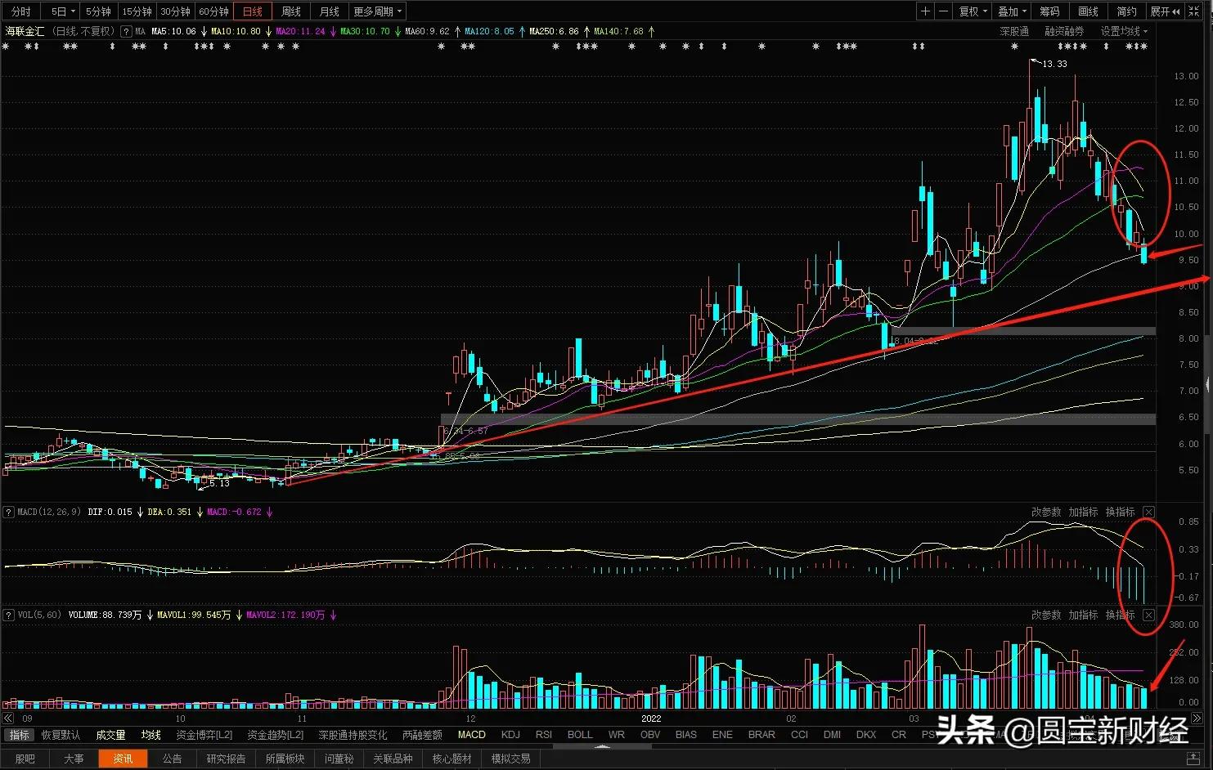Select the OBV indicator tab

[x=650, y=735]
